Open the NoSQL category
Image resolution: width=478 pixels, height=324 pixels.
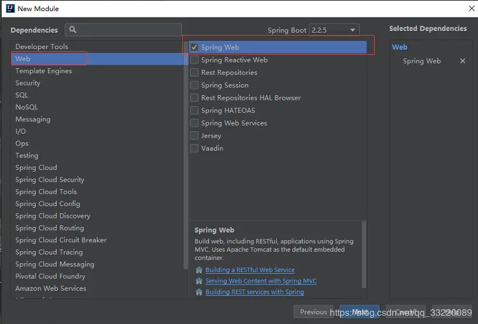coord(97,107)
